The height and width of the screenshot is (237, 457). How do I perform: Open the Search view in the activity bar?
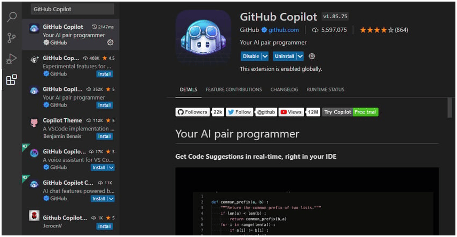click(x=12, y=17)
